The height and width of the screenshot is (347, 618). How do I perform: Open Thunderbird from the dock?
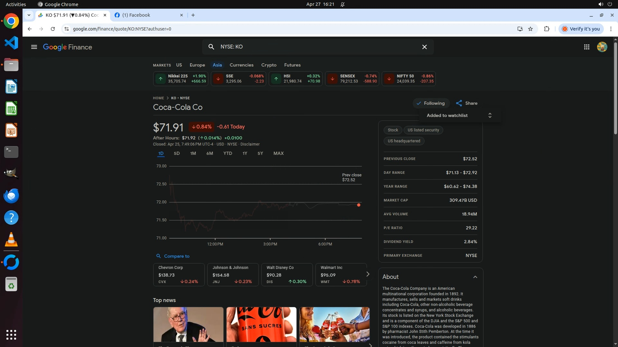coord(11,196)
